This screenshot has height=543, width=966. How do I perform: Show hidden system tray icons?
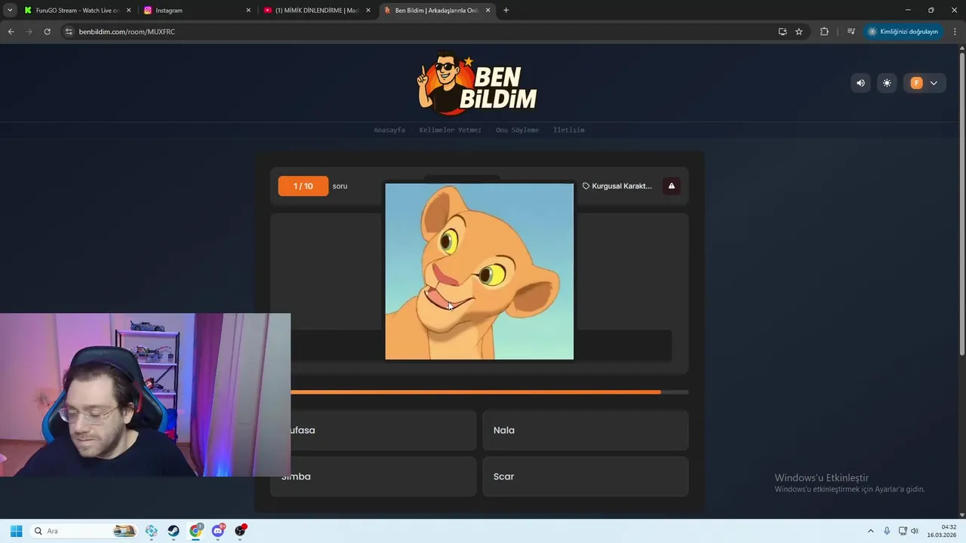[870, 531]
